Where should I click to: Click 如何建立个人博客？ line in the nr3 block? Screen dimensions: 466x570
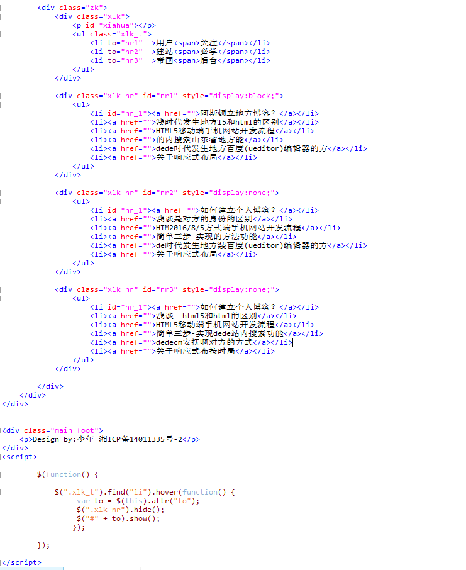[204, 307]
